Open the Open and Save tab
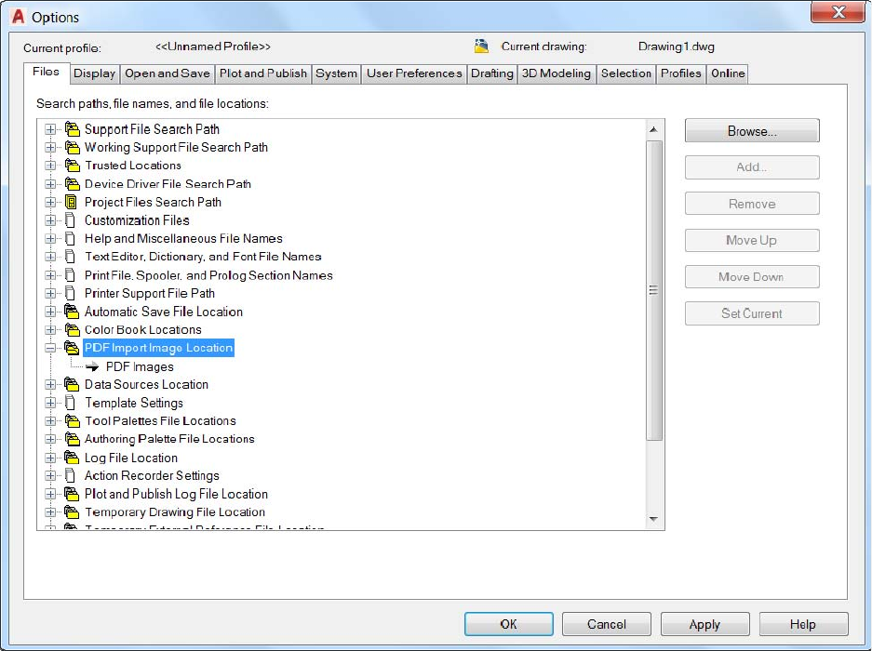This screenshot has width=872, height=651. coord(168,73)
